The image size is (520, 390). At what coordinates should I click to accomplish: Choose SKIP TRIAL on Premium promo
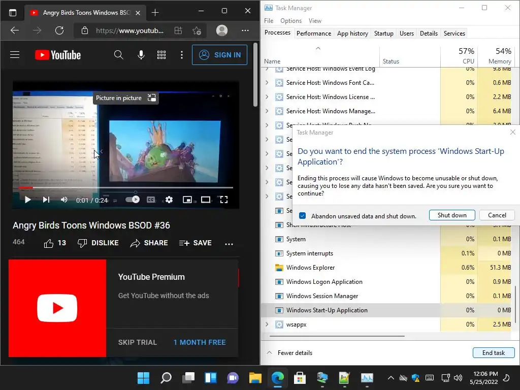137,342
